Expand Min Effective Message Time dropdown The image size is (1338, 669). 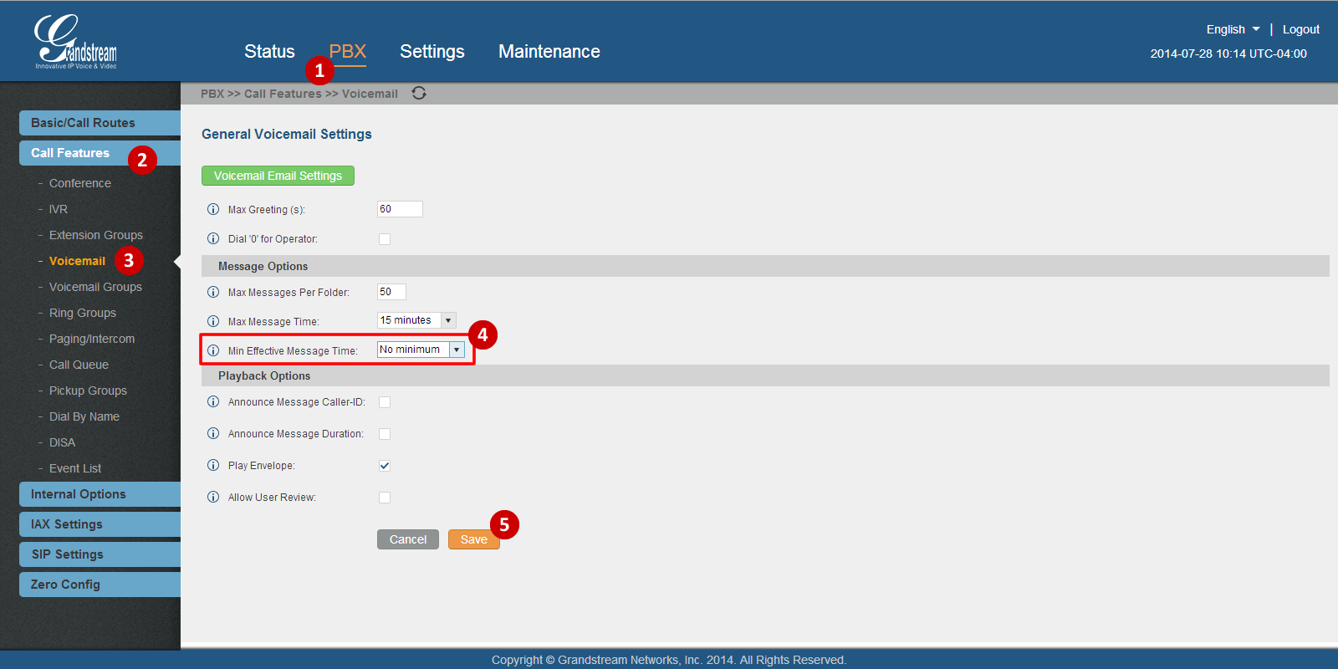click(421, 350)
